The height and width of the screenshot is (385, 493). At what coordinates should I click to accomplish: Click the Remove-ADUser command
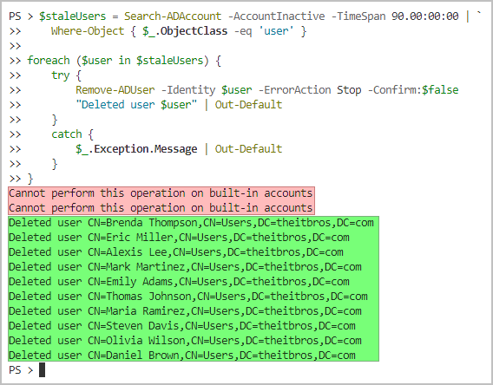115,90
